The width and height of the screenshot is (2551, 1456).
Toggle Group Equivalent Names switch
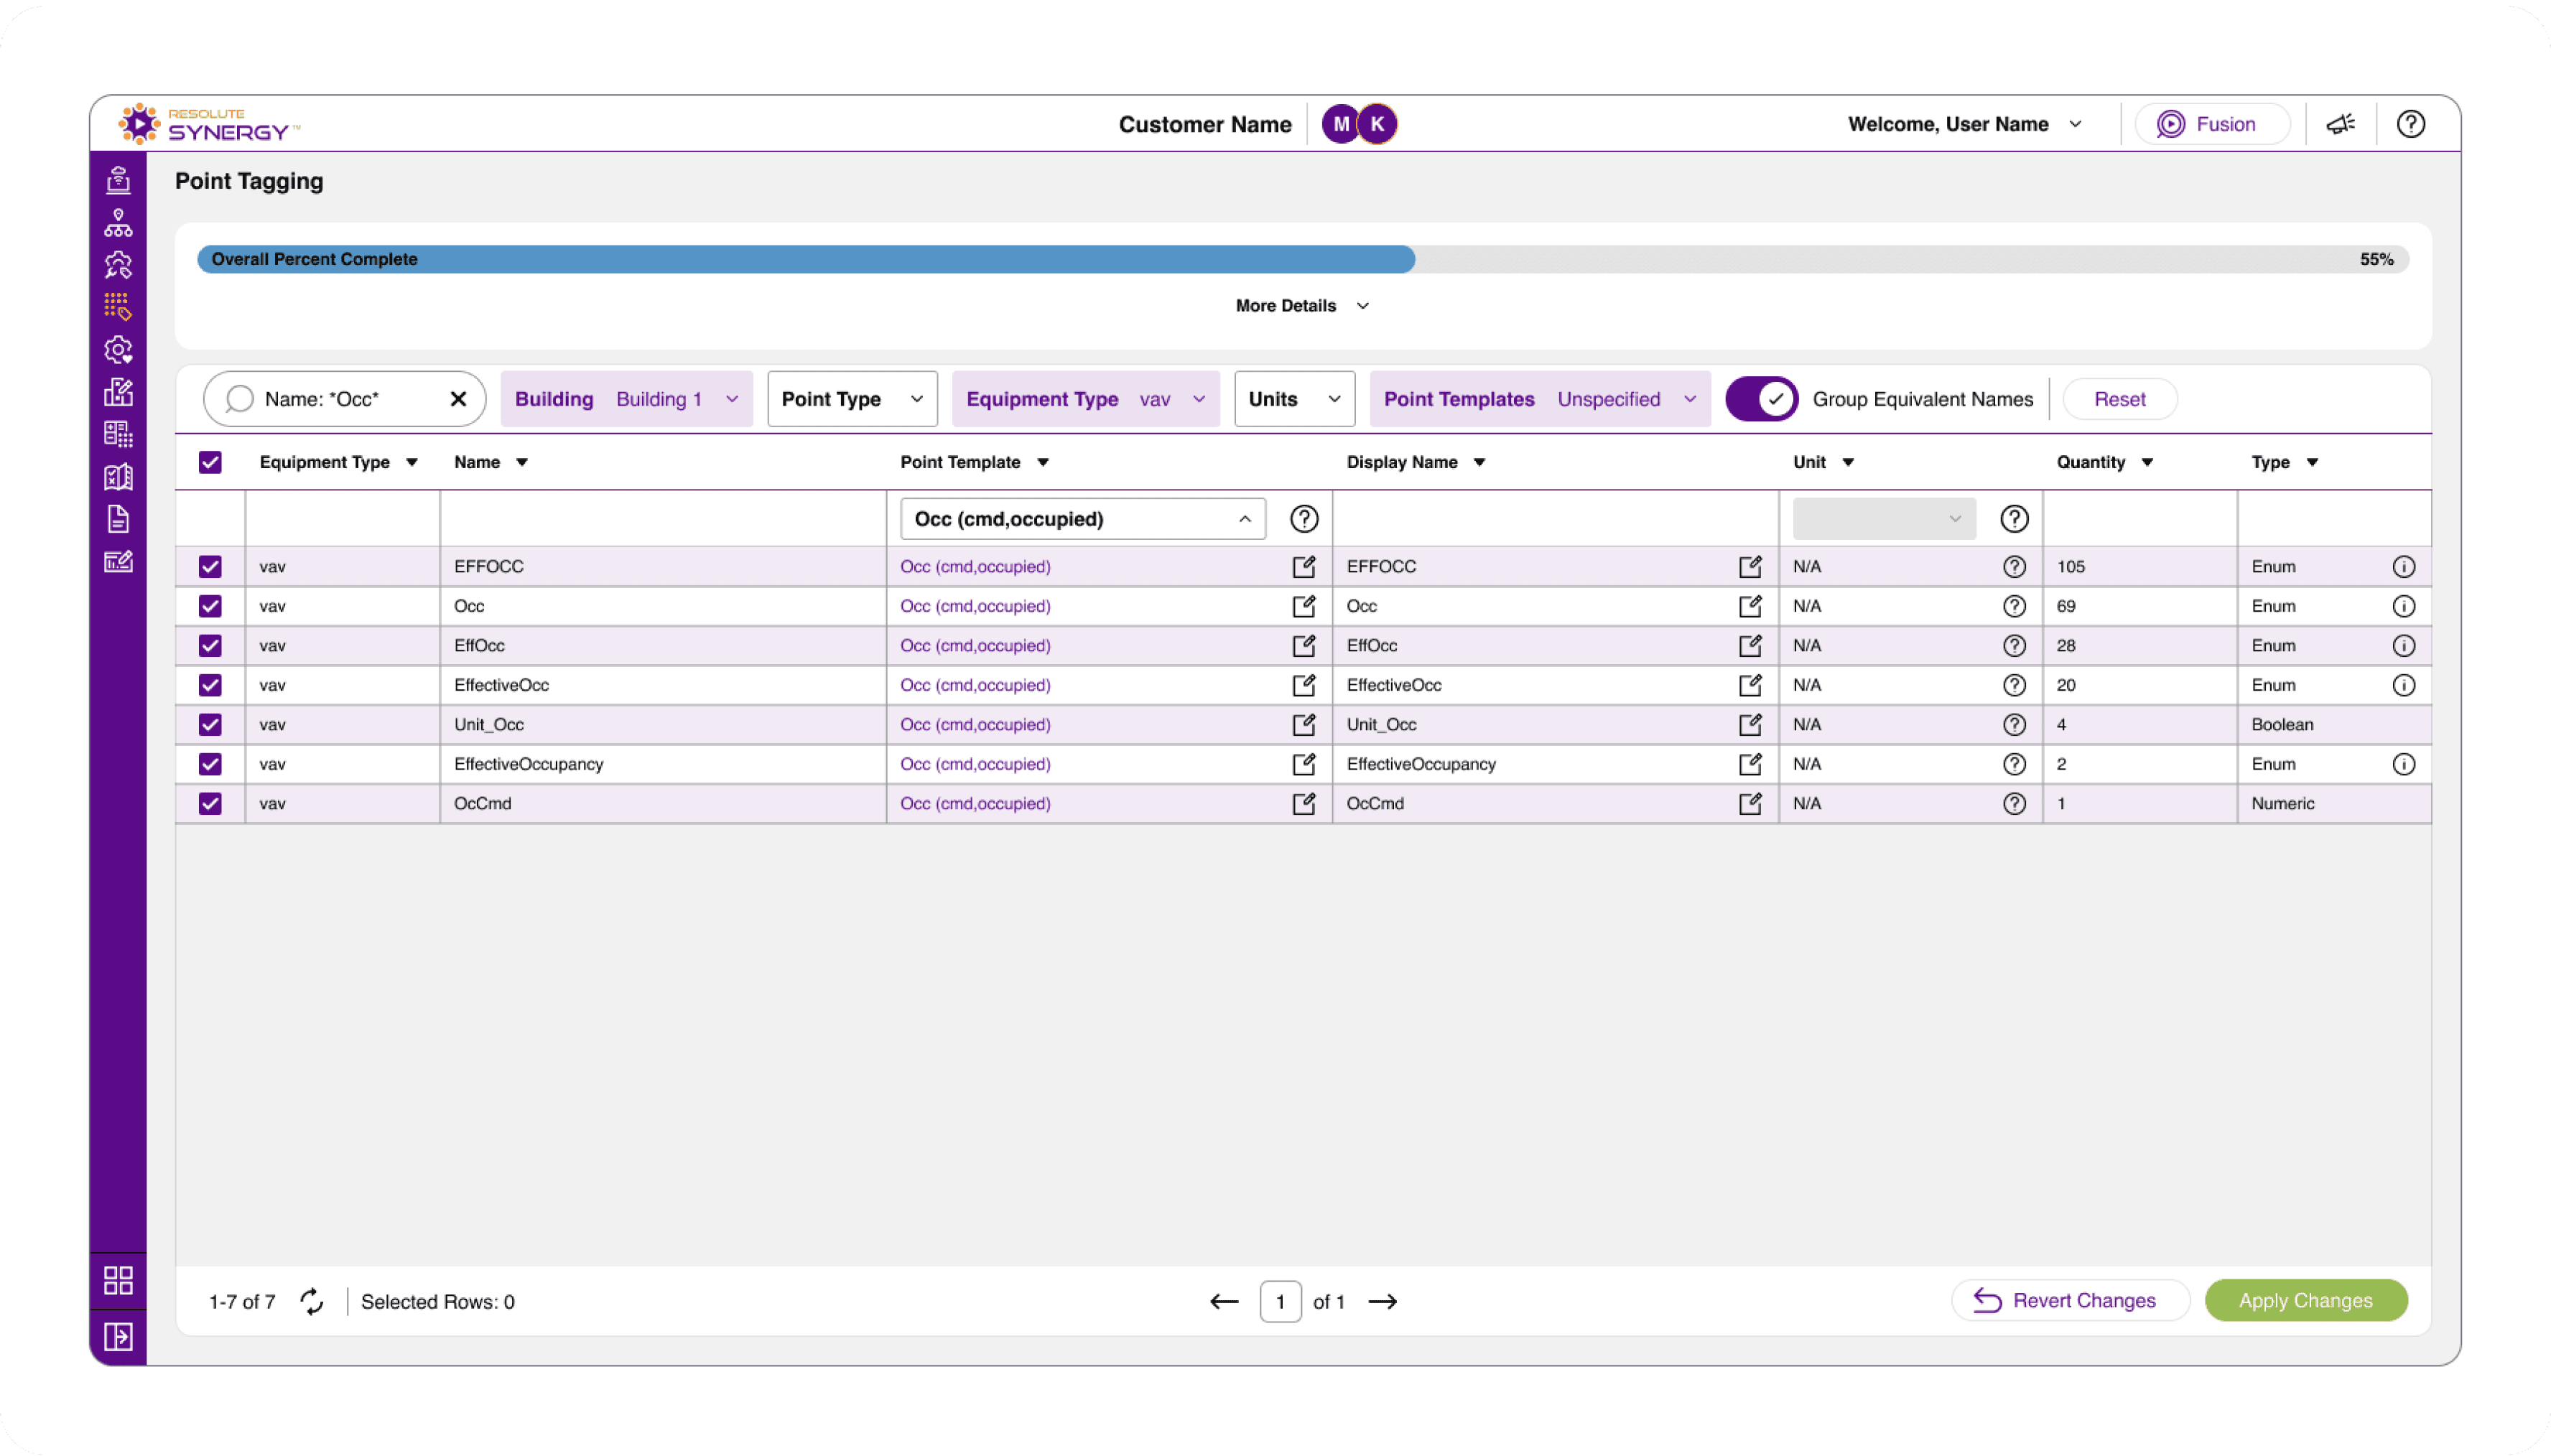(1761, 399)
